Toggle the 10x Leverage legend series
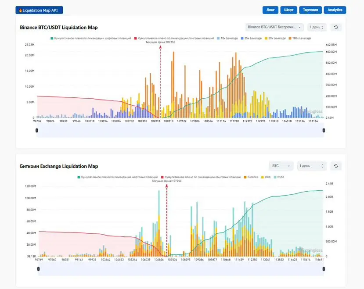This screenshot has width=364, height=289. pos(227,38)
